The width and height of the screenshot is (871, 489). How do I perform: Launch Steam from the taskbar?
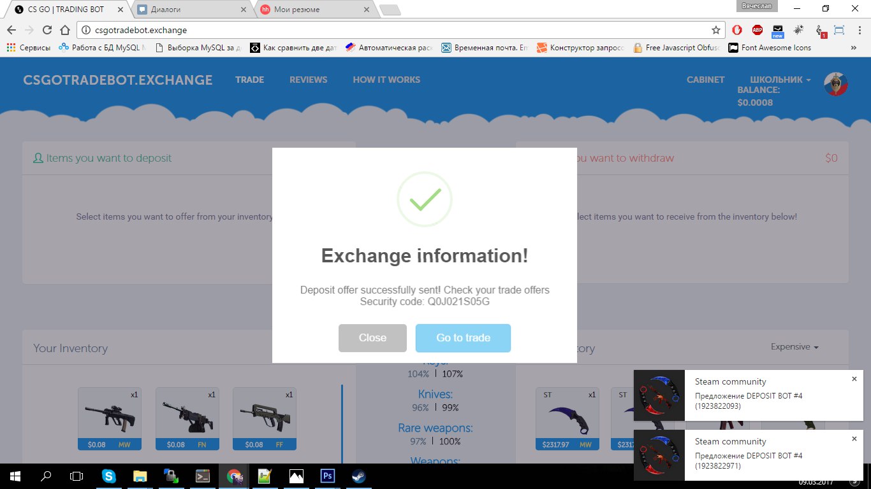pyautogui.click(x=359, y=476)
